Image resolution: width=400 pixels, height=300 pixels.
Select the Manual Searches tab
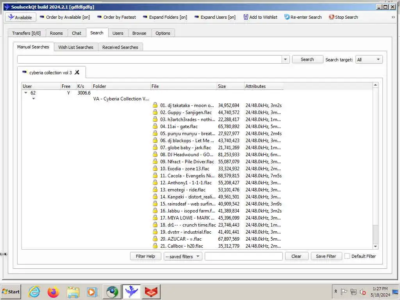(x=33, y=47)
